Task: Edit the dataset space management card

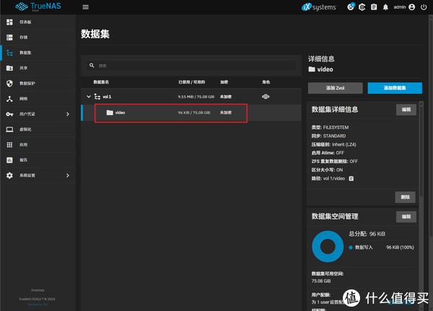Action: [406, 217]
